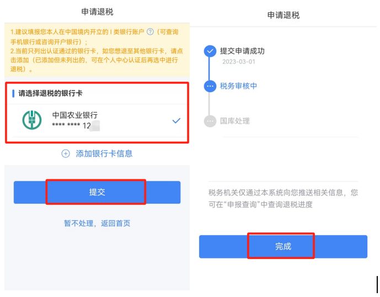Click the 税务审核中 step icon
Screen dimensions: 380x297
(210, 86)
